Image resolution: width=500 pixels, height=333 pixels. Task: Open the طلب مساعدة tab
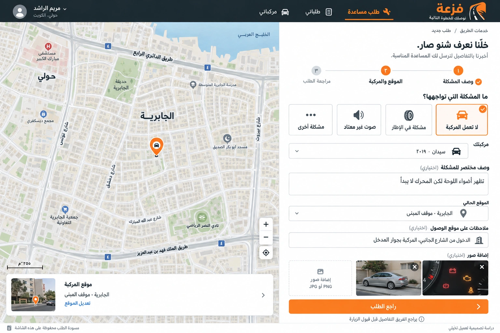click(x=369, y=12)
